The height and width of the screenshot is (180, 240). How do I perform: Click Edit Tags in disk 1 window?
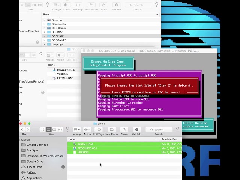coord(99,130)
